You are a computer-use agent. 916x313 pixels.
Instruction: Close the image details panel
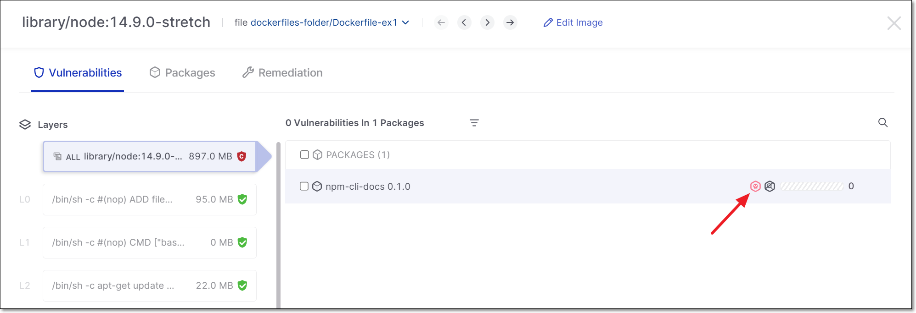click(x=894, y=23)
